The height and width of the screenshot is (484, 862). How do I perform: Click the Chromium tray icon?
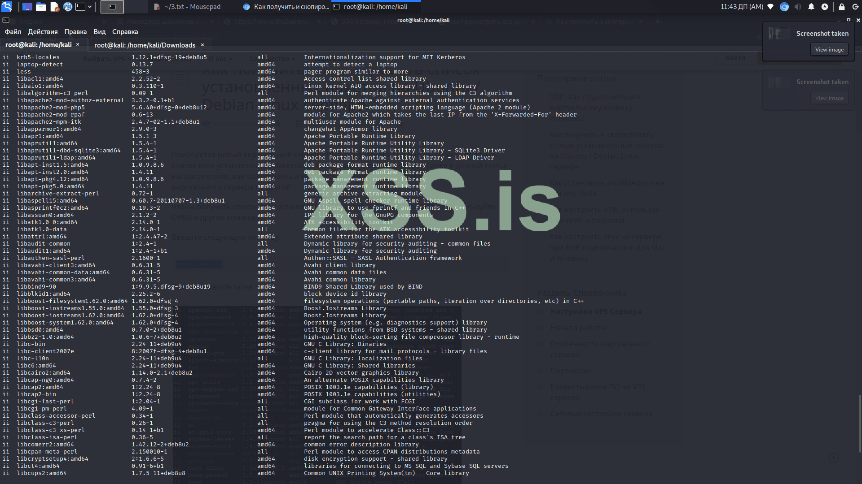tap(784, 7)
